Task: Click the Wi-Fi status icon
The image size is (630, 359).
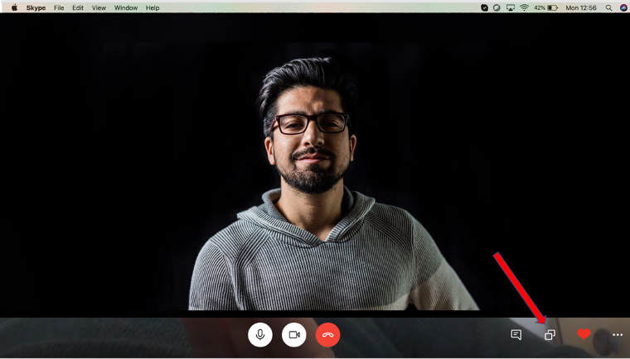Action: click(x=525, y=7)
